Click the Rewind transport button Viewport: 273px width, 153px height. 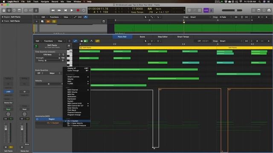coord(53,10)
